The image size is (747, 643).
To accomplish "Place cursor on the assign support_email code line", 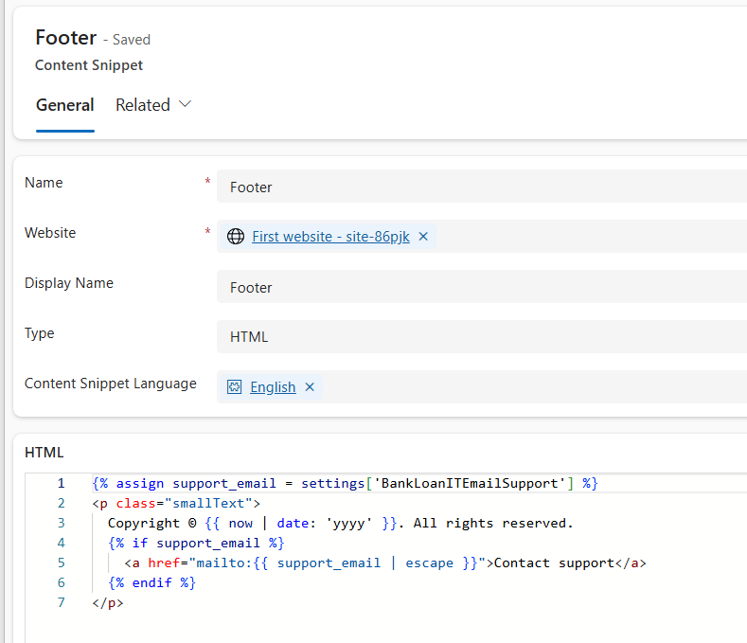I will coord(345,483).
